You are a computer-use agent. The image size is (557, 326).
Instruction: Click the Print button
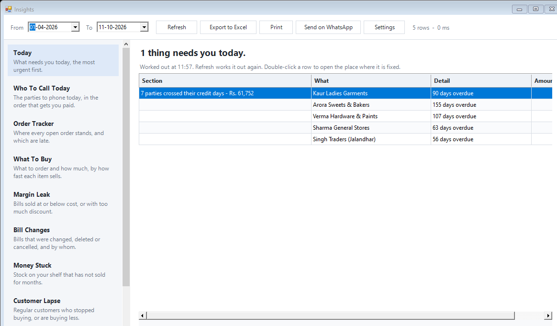(x=276, y=27)
